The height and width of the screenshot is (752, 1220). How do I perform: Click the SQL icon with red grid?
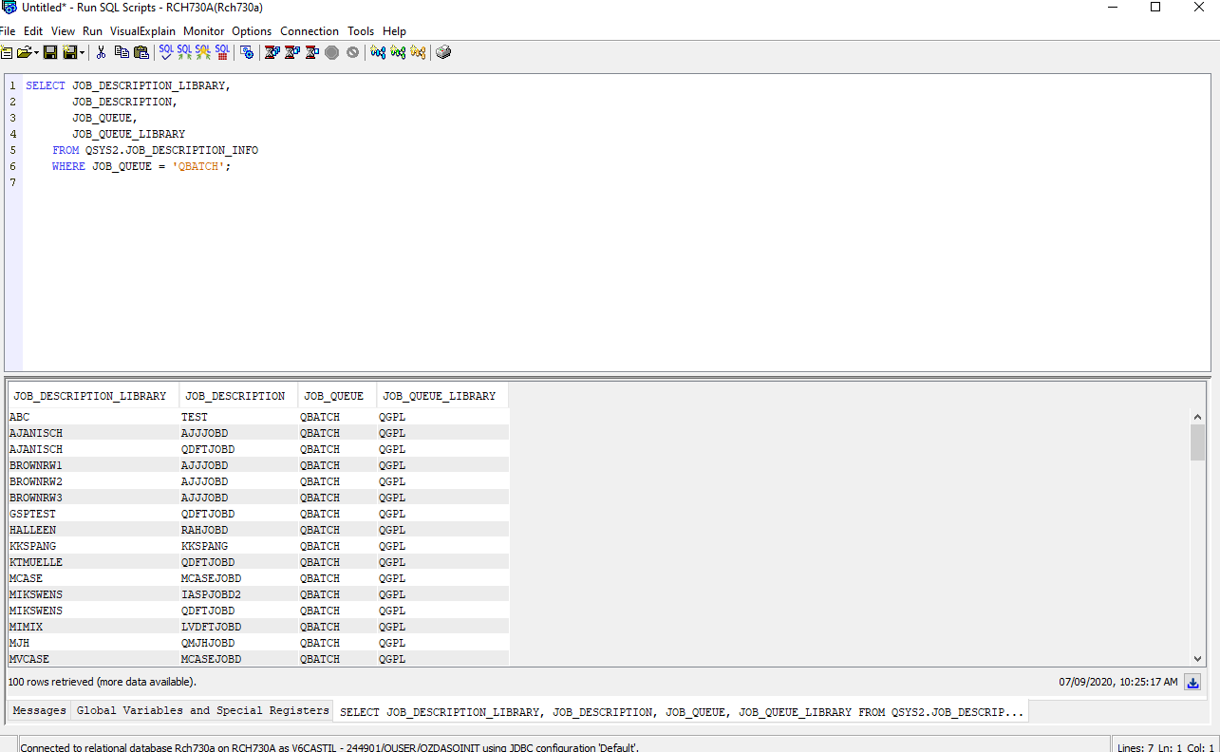(x=222, y=52)
